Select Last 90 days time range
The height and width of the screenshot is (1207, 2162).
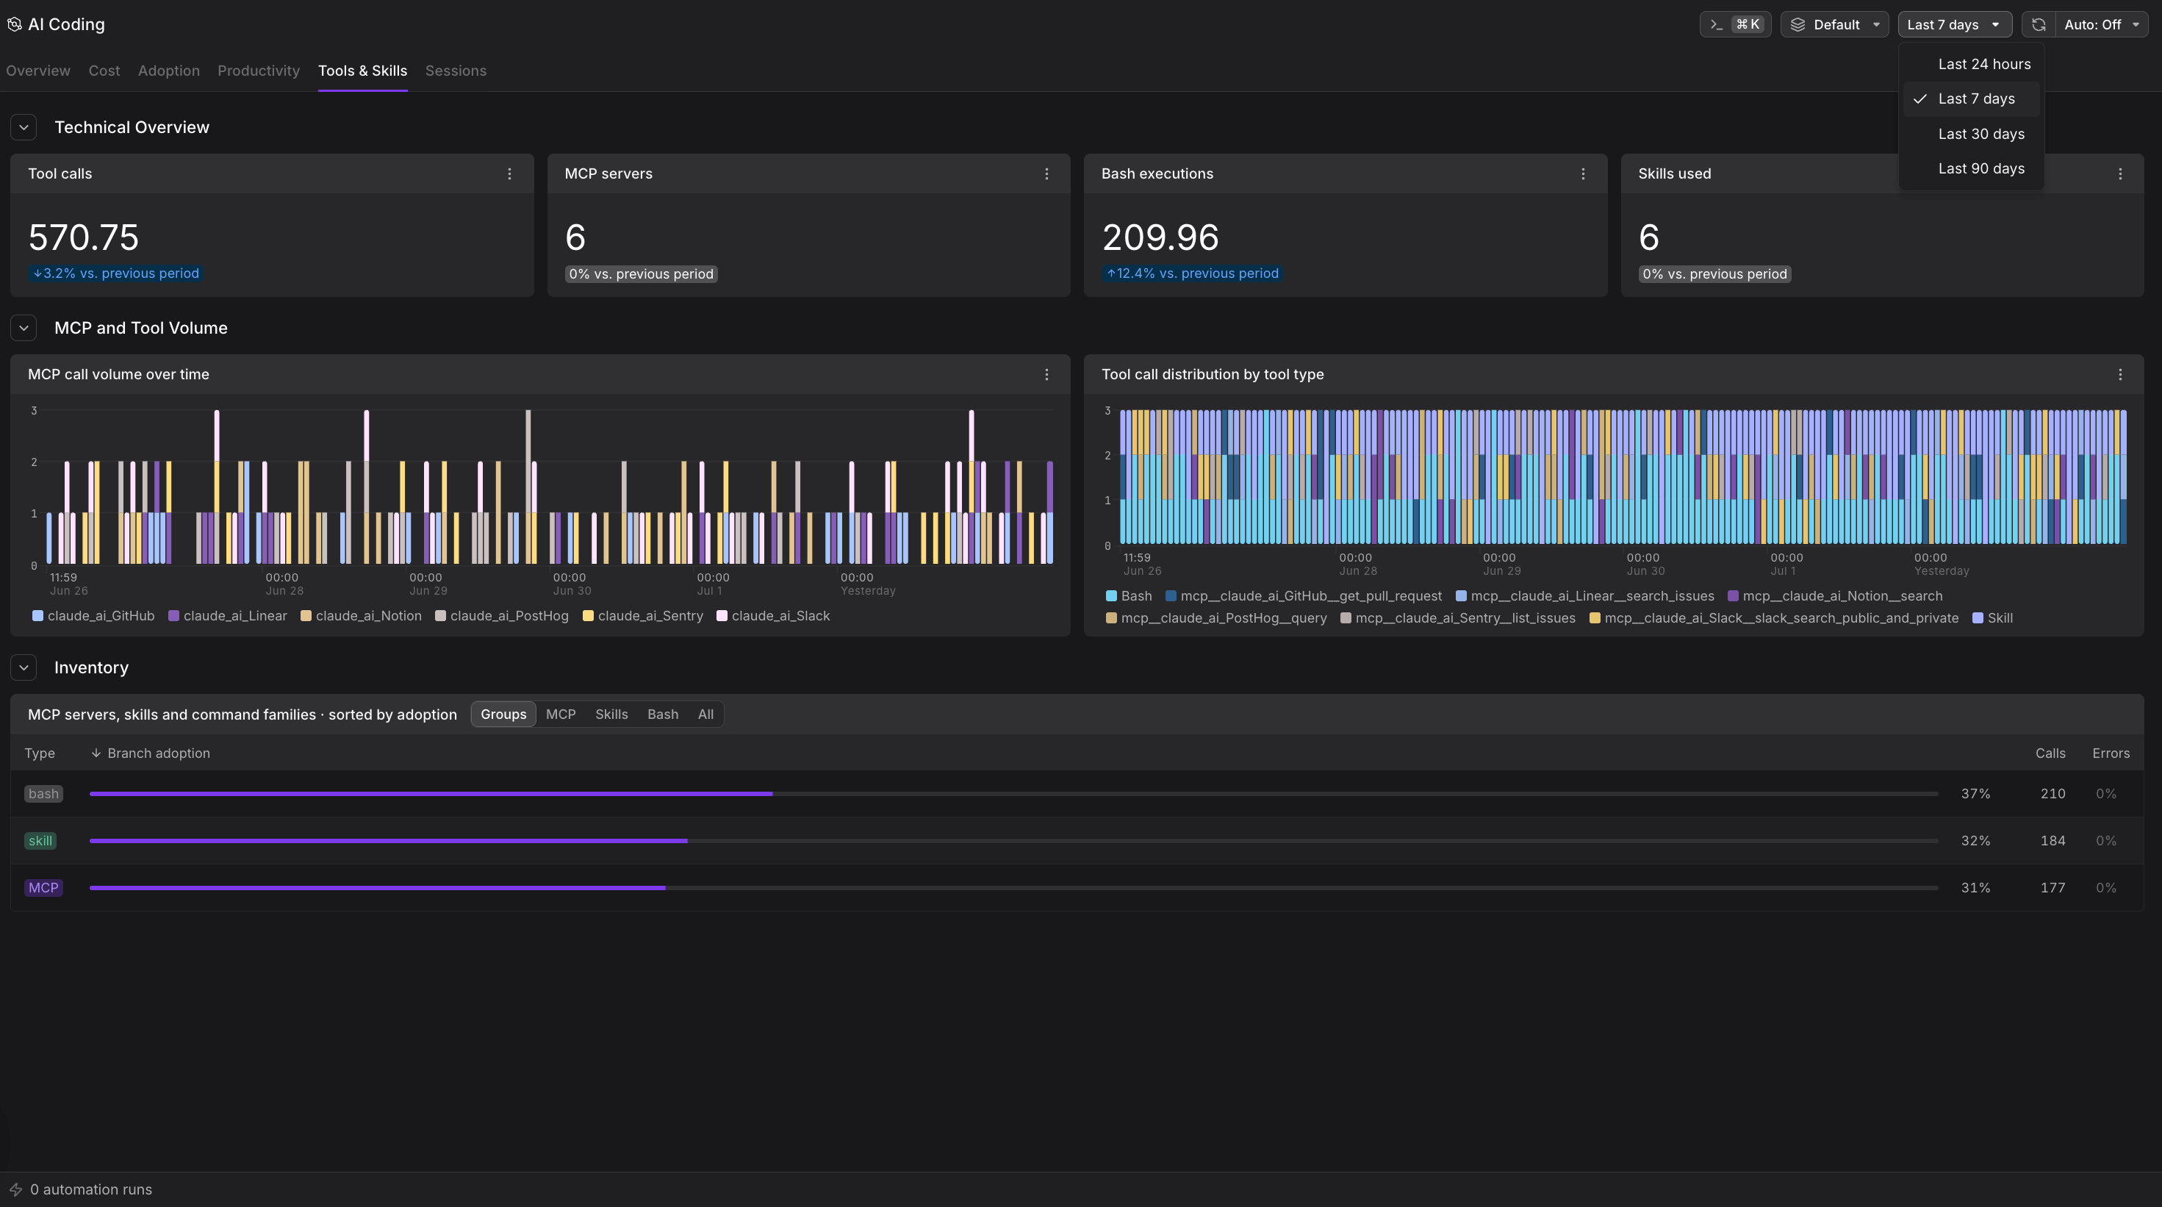(1971, 169)
